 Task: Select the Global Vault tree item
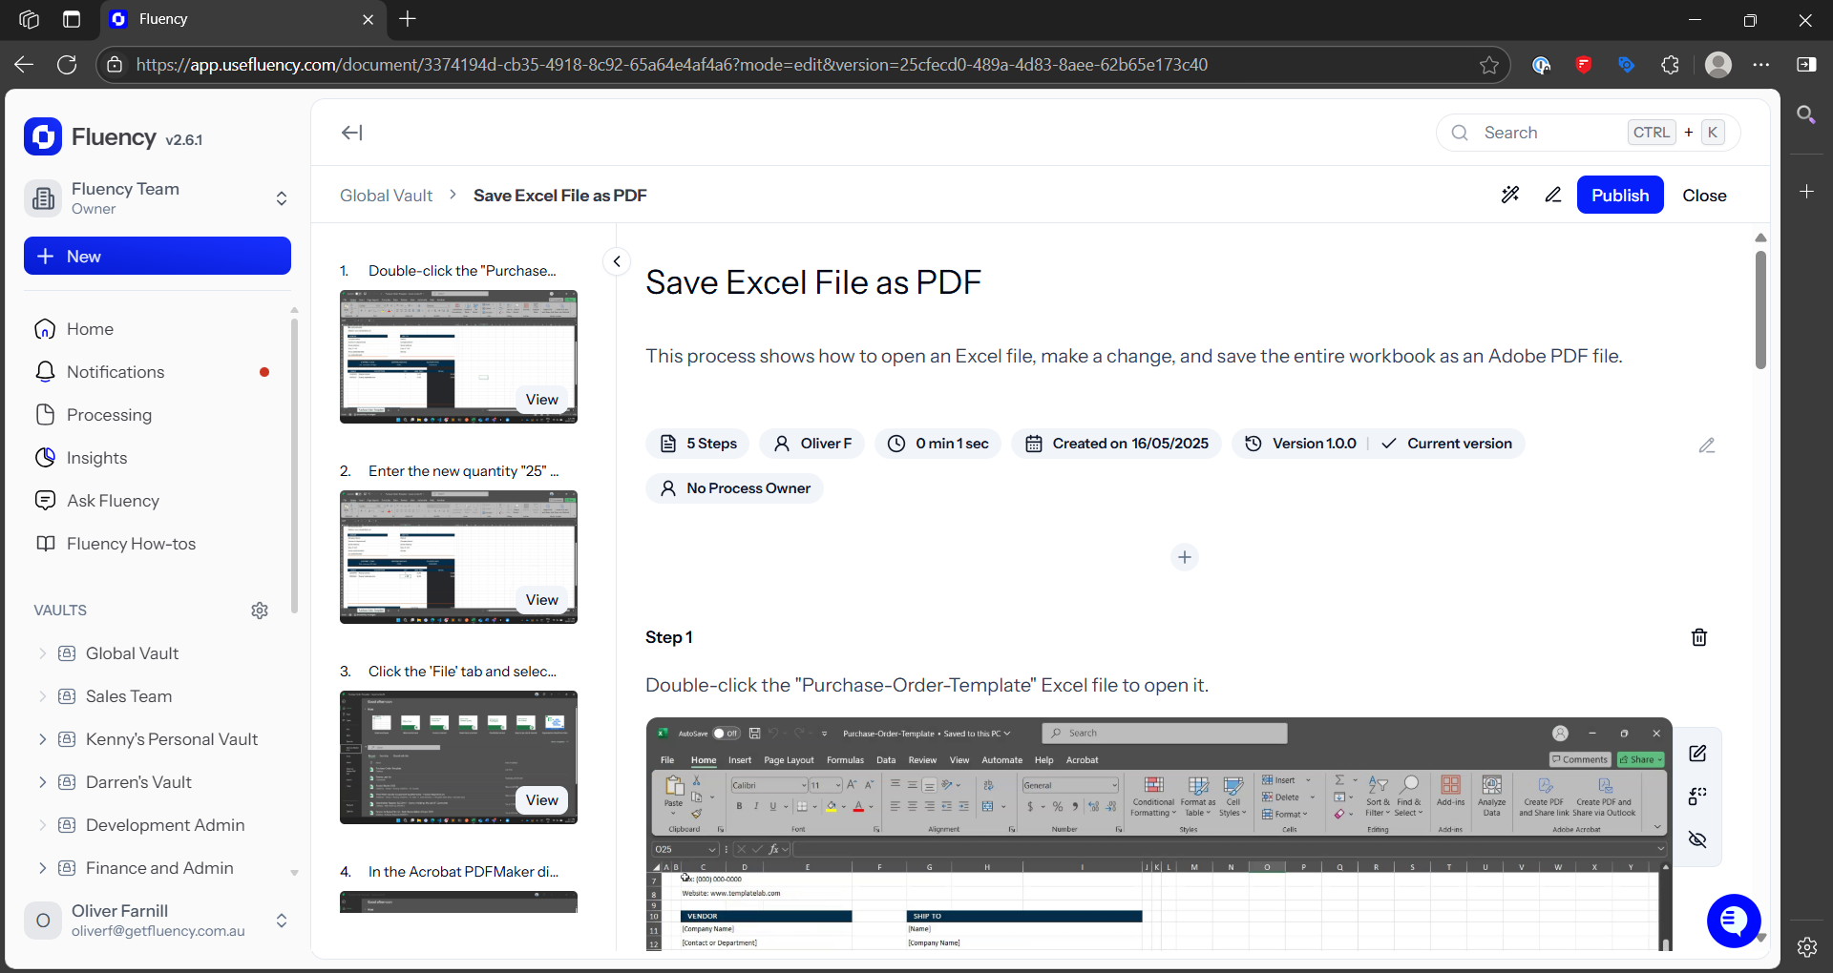point(132,653)
